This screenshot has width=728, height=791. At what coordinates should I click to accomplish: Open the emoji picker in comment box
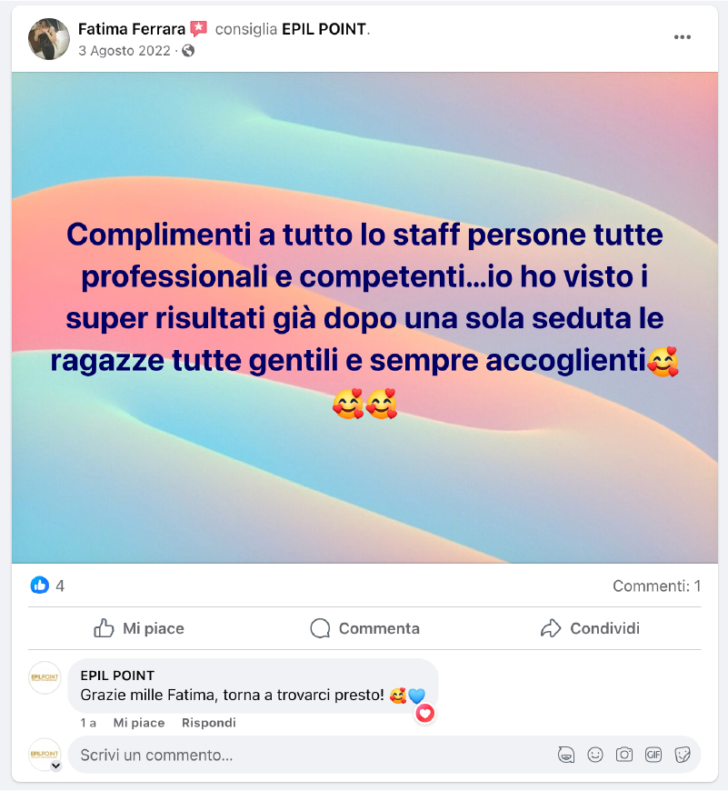[595, 755]
